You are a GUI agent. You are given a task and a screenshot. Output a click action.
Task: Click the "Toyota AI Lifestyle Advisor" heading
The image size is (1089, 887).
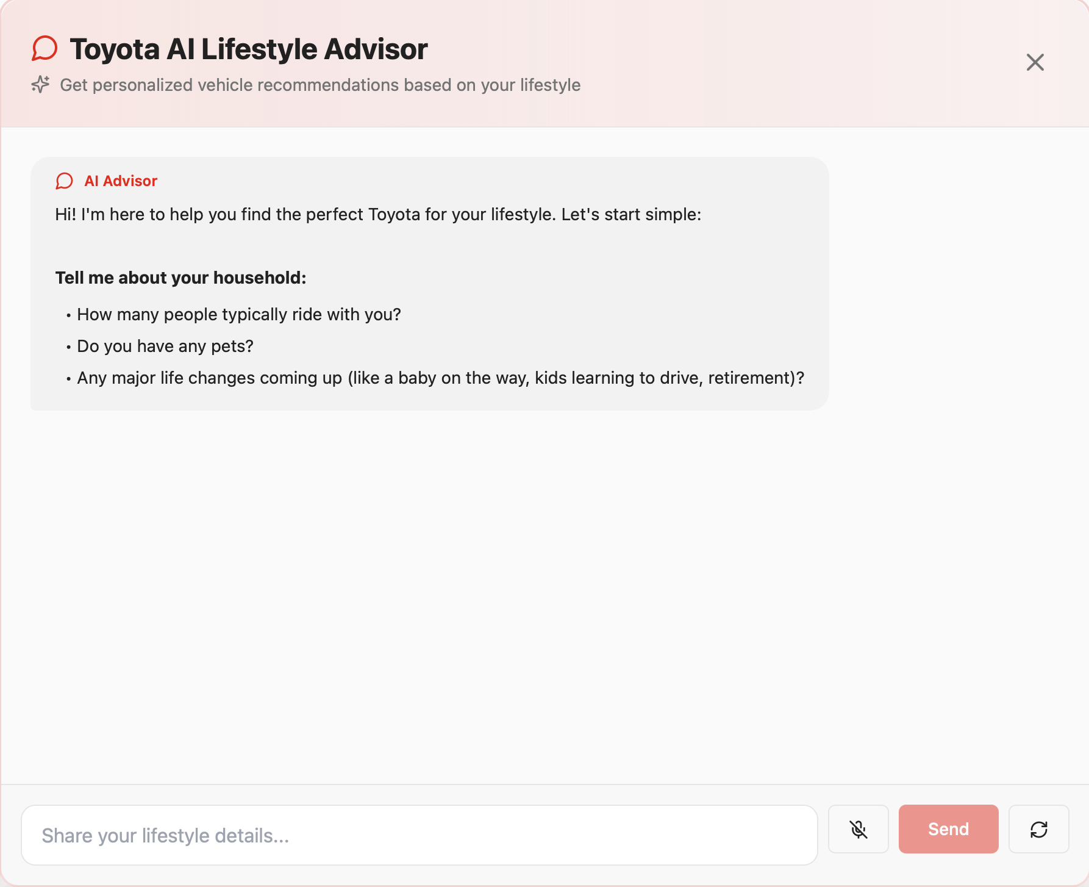point(249,49)
